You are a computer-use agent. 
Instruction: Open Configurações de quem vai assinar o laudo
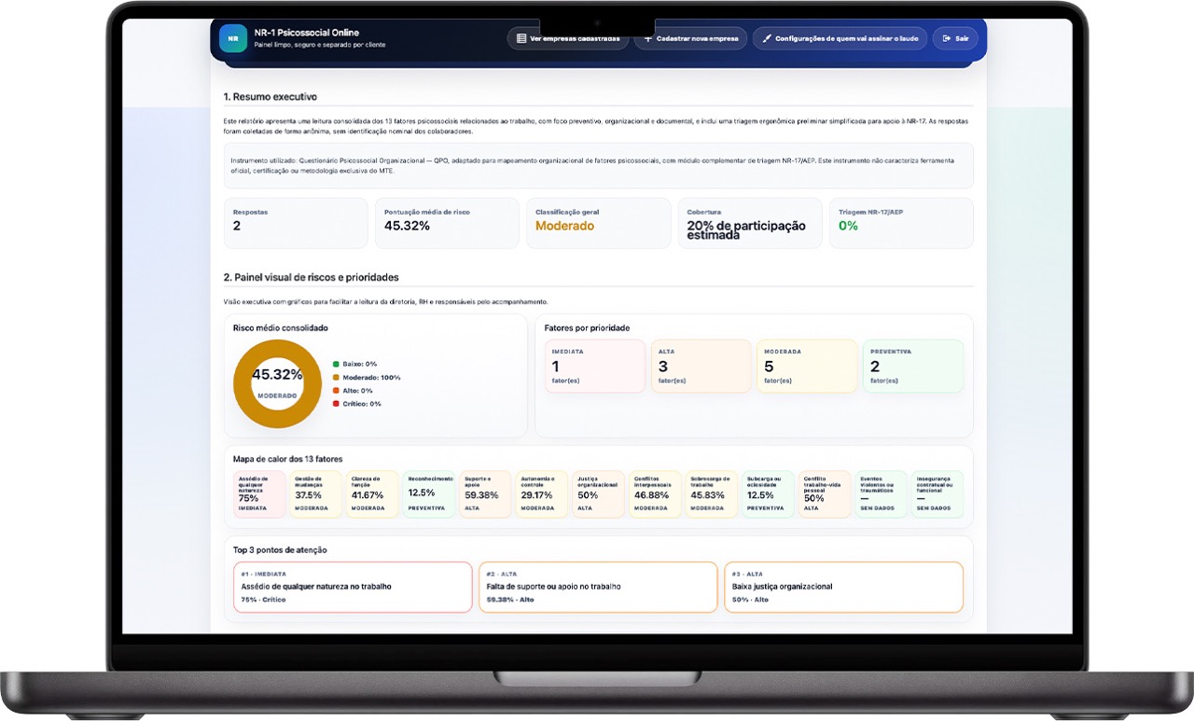[x=840, y=38]
